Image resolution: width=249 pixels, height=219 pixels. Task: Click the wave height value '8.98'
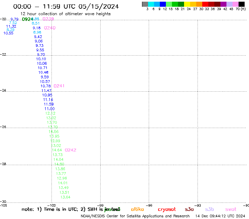click(x=37, y=32)
